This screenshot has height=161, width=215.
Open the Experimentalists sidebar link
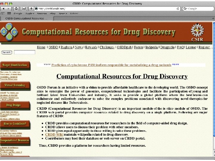click(8, 131)
